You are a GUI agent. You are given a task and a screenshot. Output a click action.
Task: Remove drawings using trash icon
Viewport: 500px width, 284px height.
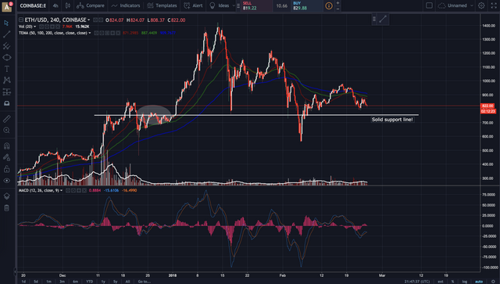tap(6, 208)
